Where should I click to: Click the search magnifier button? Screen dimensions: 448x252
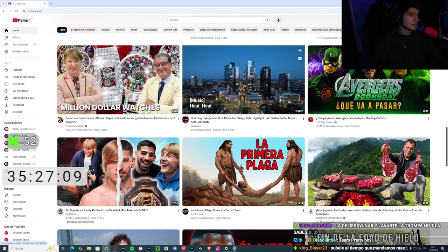[x=266, y=20]
